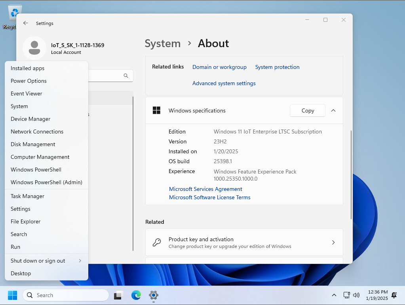405x305 pixels.
Task: Select Search in the context menu
Action: (x=46, y=234)
